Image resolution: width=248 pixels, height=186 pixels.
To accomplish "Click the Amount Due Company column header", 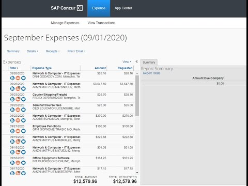I will pos(208,78).
